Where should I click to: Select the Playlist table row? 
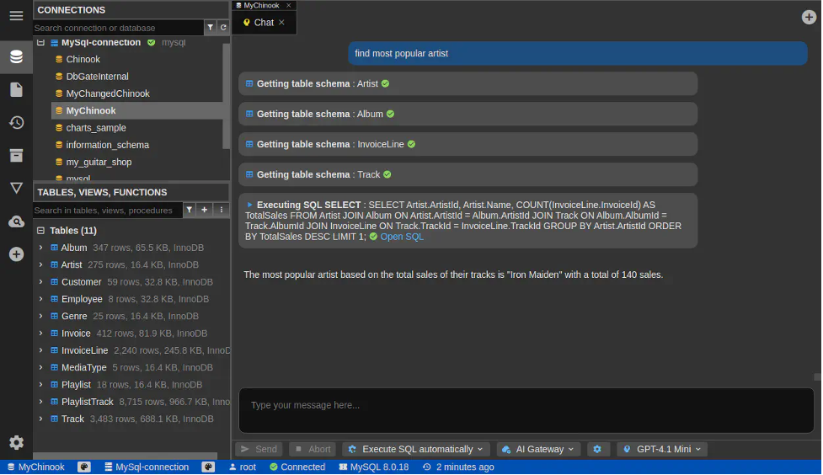(131, 385)
